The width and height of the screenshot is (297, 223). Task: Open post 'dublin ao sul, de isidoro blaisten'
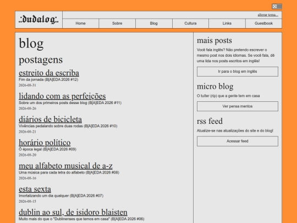[x=73, y=213]
